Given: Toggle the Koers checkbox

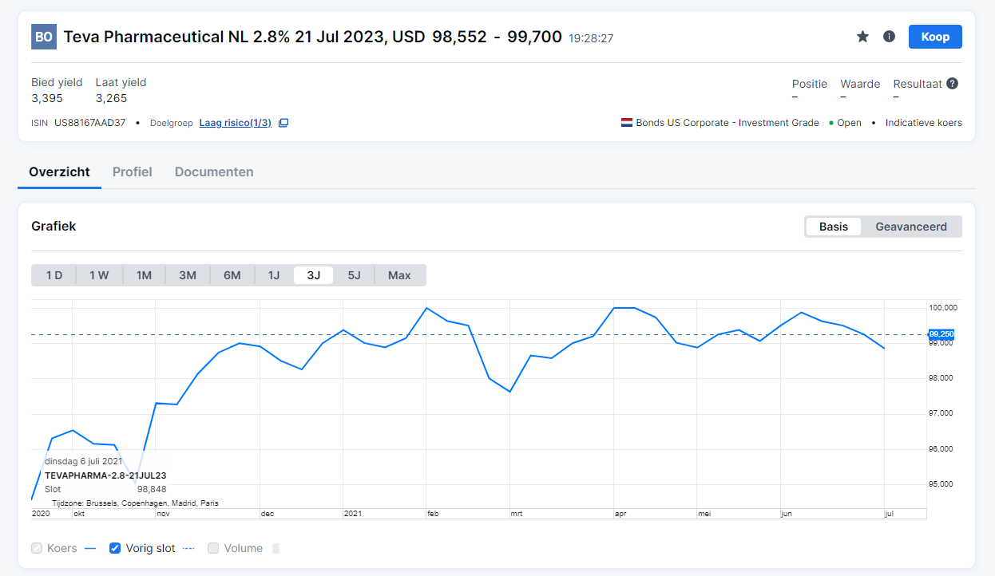Looking at the screenshot, I should pyautogui.click(x=37, y=548).
